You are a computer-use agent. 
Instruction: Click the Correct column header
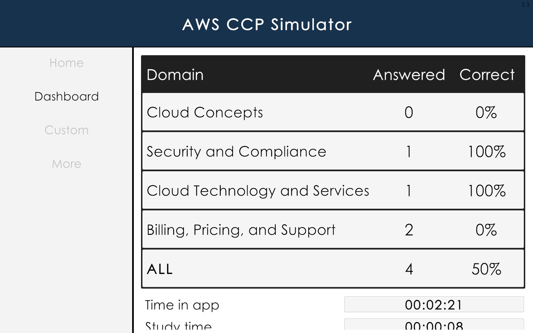(487, 75)
